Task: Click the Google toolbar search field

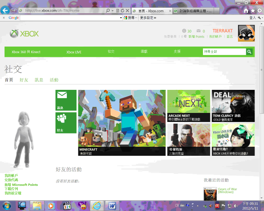Action: pyautogui.click(x=70, y=18)
